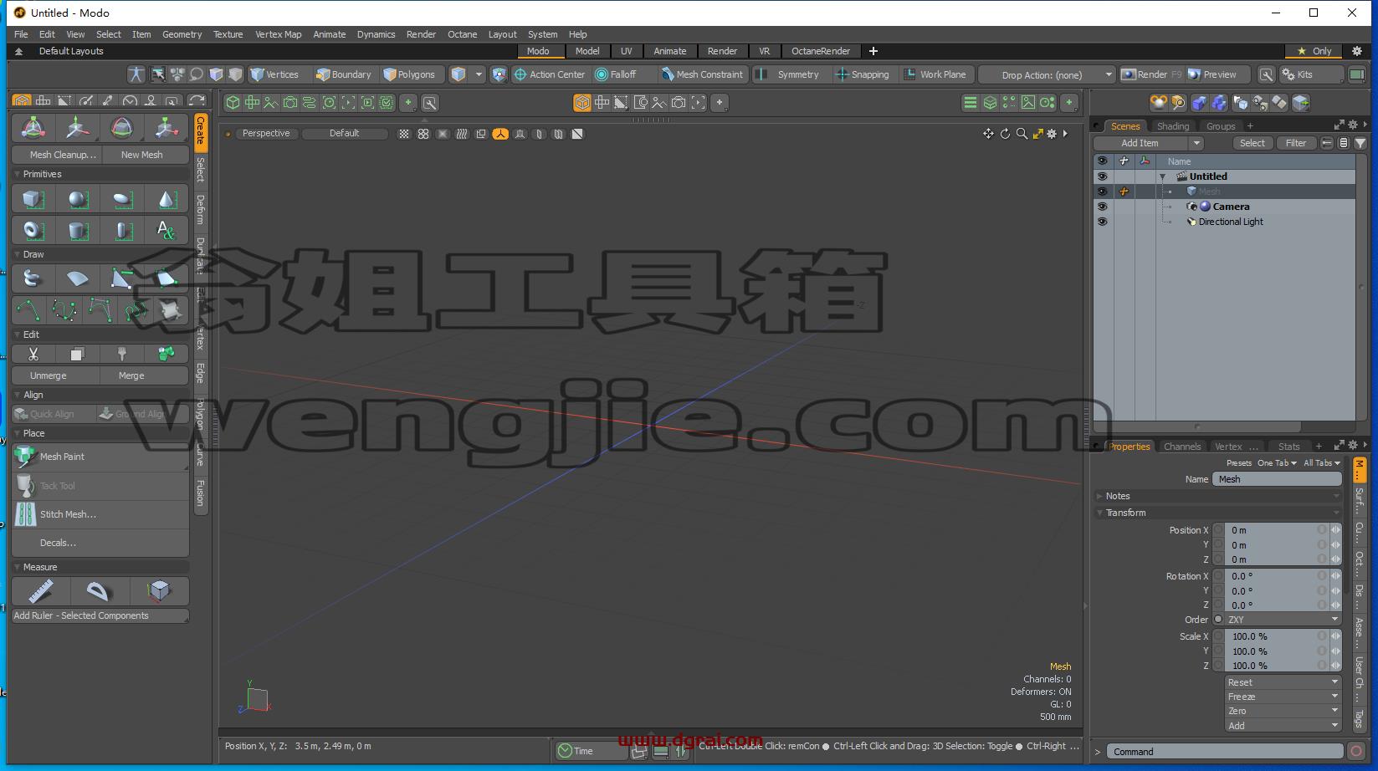
Task: Click the record icon beside Command field
Action: (1356, 751)
